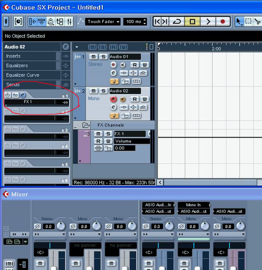Enable Write automation on Audio 01

pos(144,65)
